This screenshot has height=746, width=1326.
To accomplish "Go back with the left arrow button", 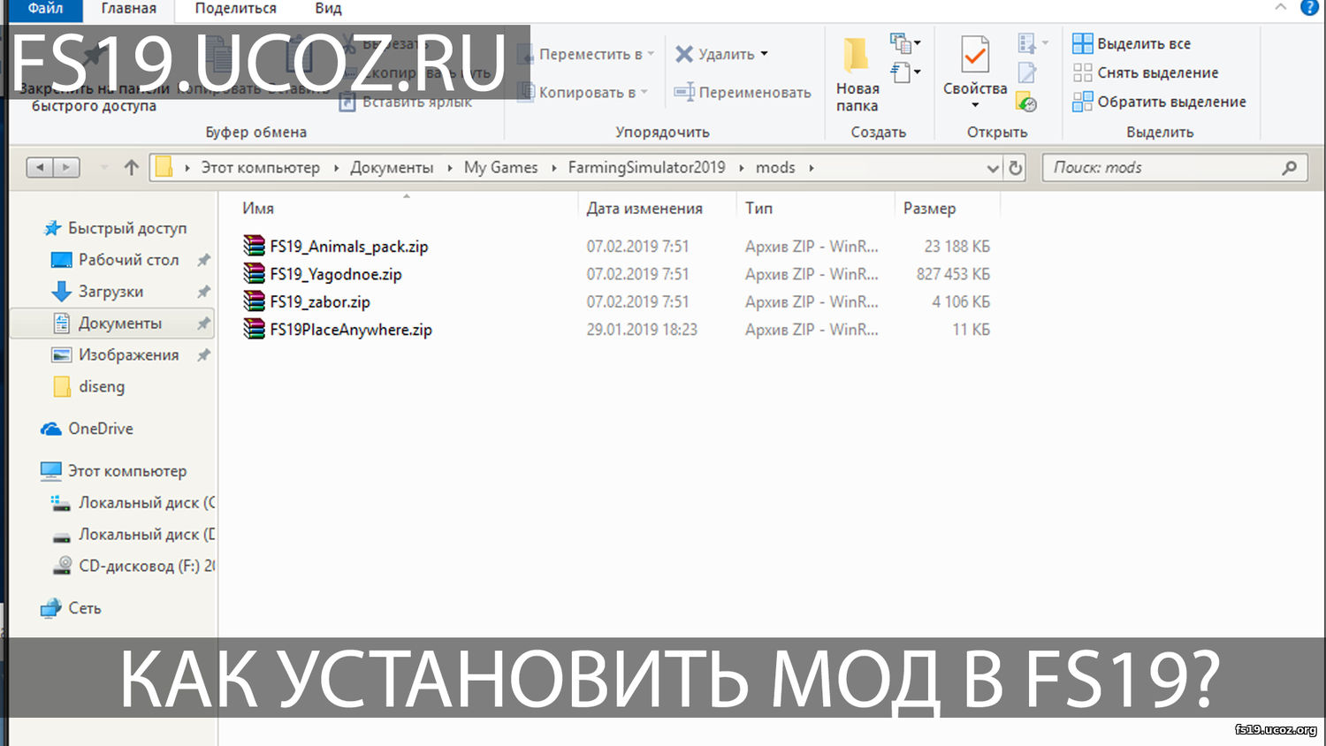I will pyautogui.click(x=41, y=167).
